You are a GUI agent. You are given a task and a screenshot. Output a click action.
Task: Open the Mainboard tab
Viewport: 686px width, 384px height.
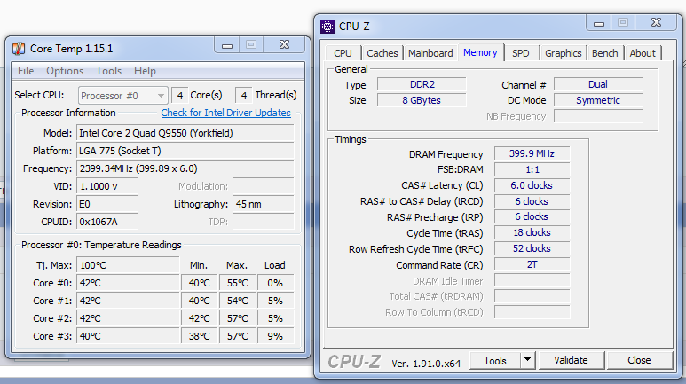tap(430, 53)
